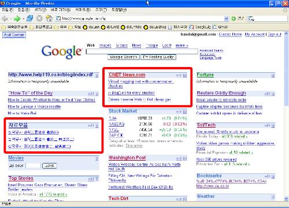This screenshot has width=289, height=208.
Task: Edit the "How To" of the Day module
Action: point(91,94)
